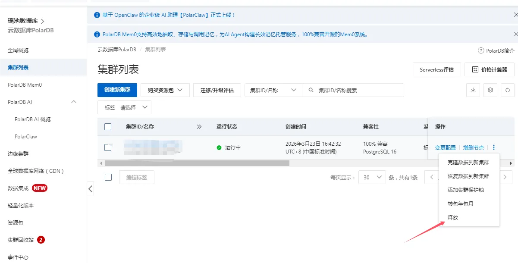Open 变更配置 for the cluster

pos(444,147)
